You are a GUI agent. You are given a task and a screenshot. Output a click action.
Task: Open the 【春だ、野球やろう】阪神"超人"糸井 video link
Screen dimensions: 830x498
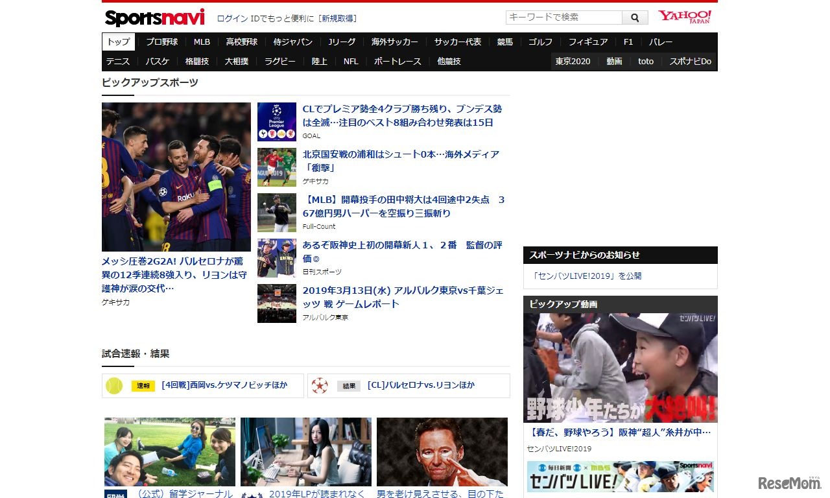tap(621, 432)
